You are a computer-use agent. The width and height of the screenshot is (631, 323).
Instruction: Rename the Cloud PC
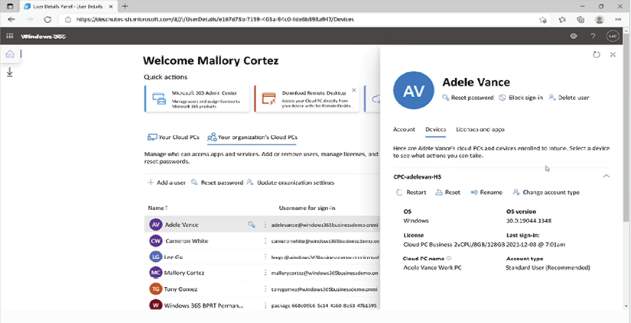486,192
